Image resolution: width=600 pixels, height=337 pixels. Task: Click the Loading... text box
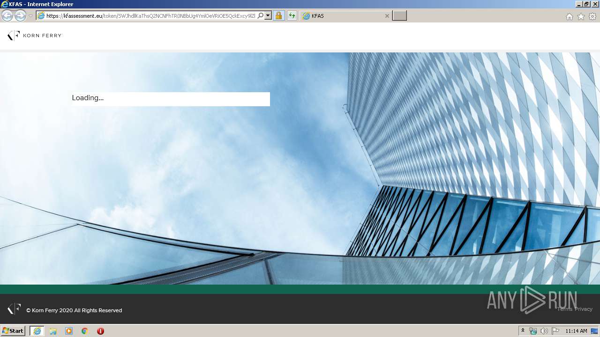tap(171, 99)
